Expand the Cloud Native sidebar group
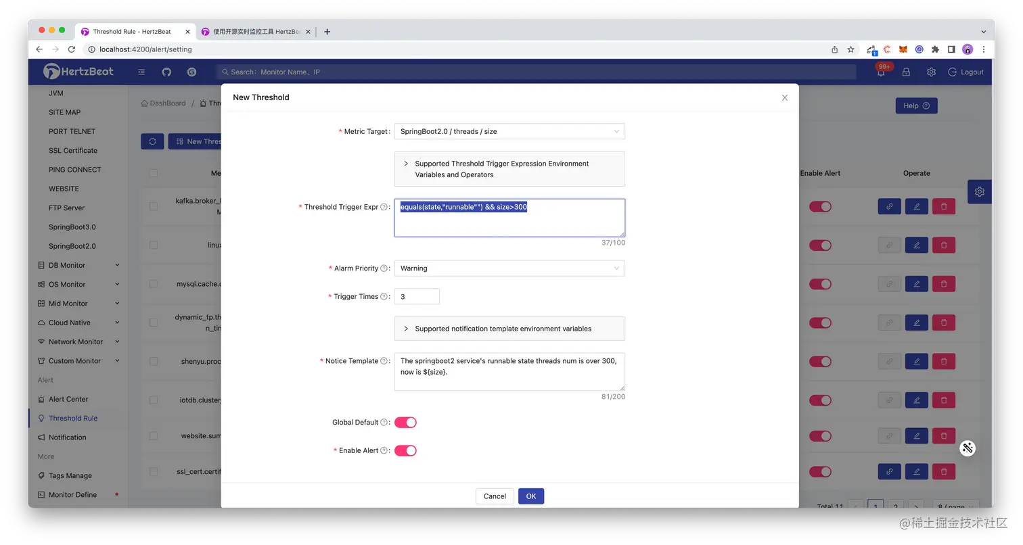The width and height of the screenshot is (1023, 545). tap(79, 323)
